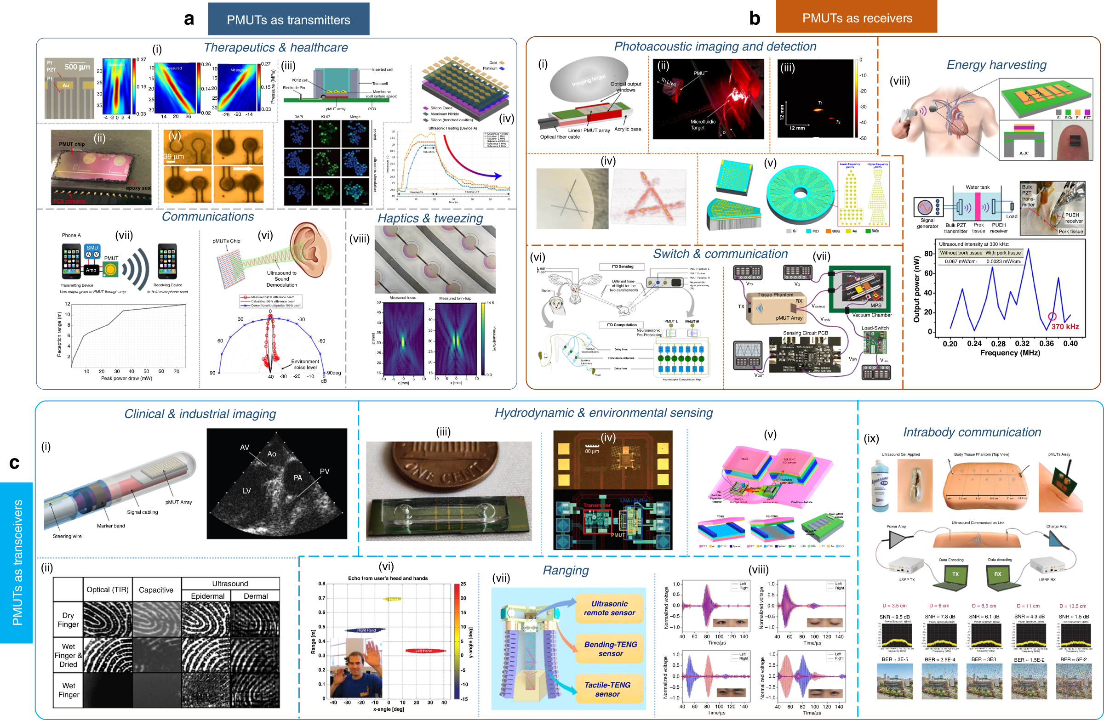This screenshot has width=1104, height=720.
Task: Click the yellow PMUT element icon
Action: click(110, 269)
